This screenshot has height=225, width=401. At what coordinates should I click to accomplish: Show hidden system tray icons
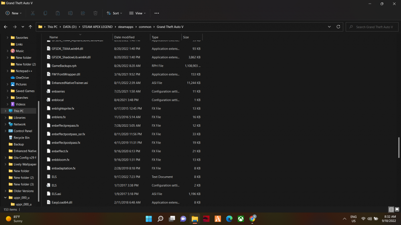pos(344,219)
